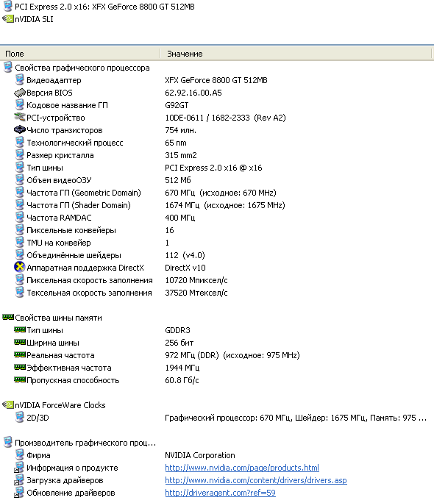Image resolution: width=434 pixels, height=503 pixels.
Task: Select the DirectX v10 value
Action: tap(185, 268)
